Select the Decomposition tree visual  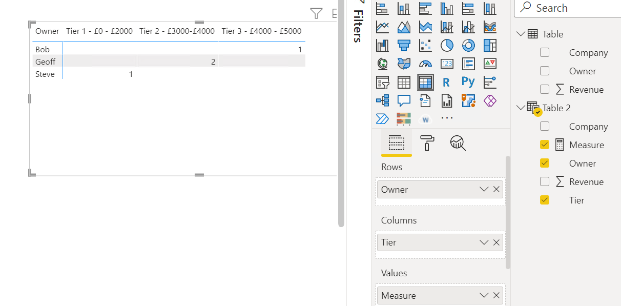click(x=382, y=100)
